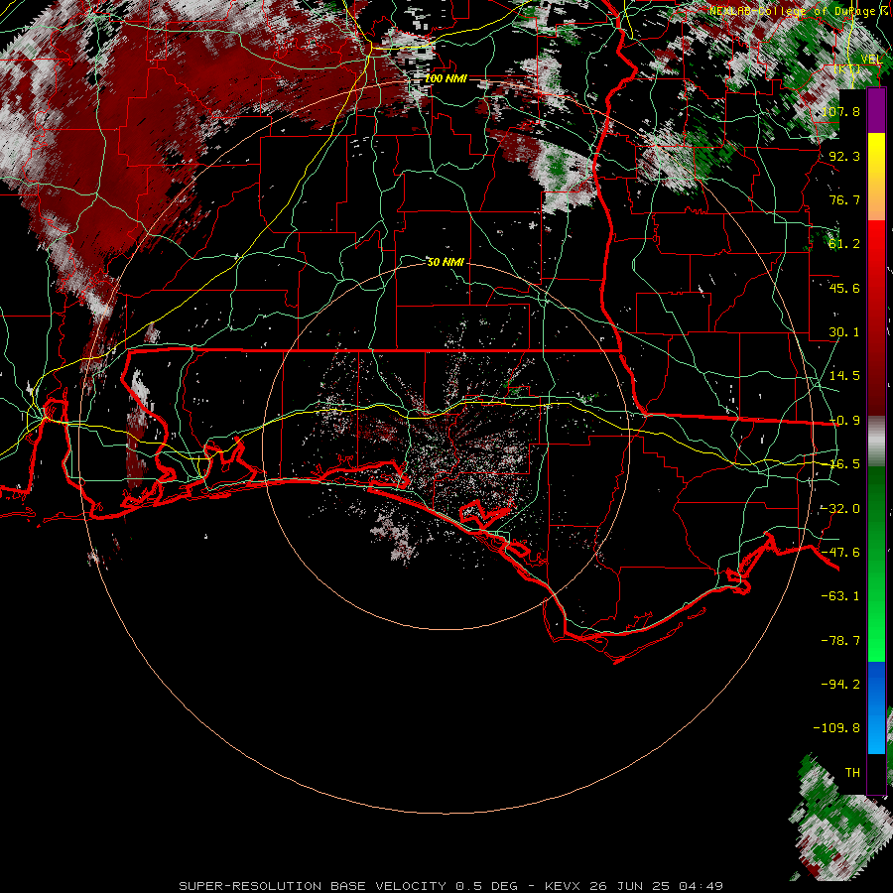Click the "50 NMI" range ring label
Viewport: 893px width, 893px height.
(446, 262)
